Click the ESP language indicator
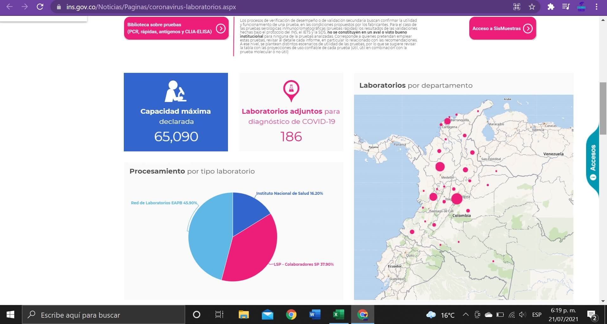Image resolution: width=607 pixels, height=324 pixels. click(537, 314)
